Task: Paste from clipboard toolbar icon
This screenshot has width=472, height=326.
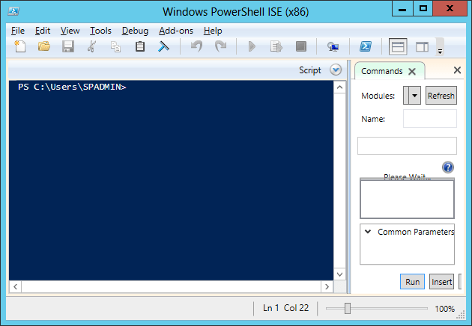Action: click(x=140, y=46)
